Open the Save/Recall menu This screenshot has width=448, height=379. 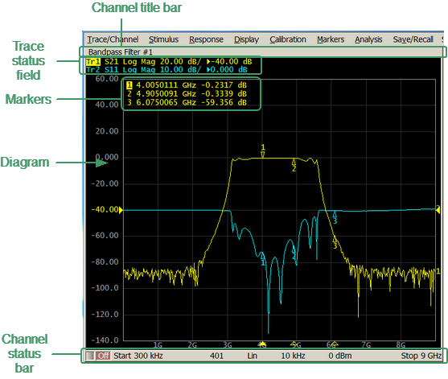point(413,39)
